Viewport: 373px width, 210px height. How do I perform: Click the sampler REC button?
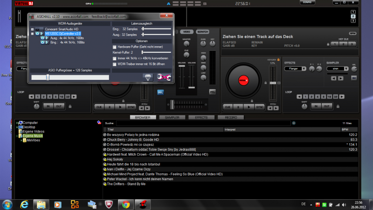coord(354,77)
